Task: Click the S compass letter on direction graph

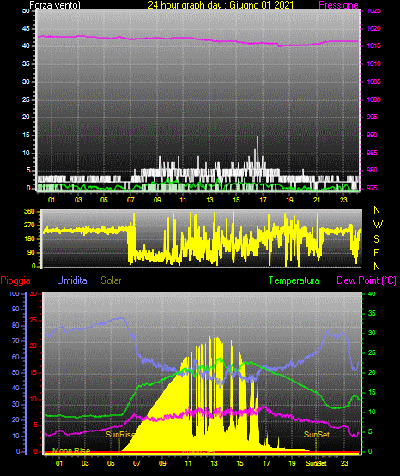Action: 376,239
